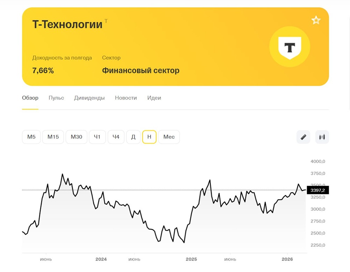
Task: Switch chart to candlestick view
Action: (x=322, y=137)
